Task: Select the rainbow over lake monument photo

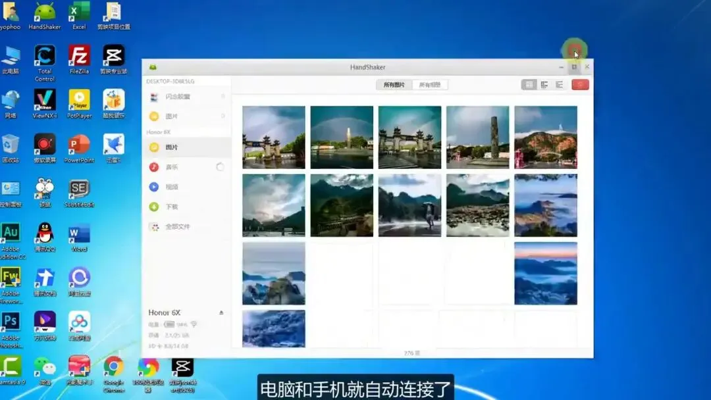Action: pyautogui.click(x=342, y=137)
